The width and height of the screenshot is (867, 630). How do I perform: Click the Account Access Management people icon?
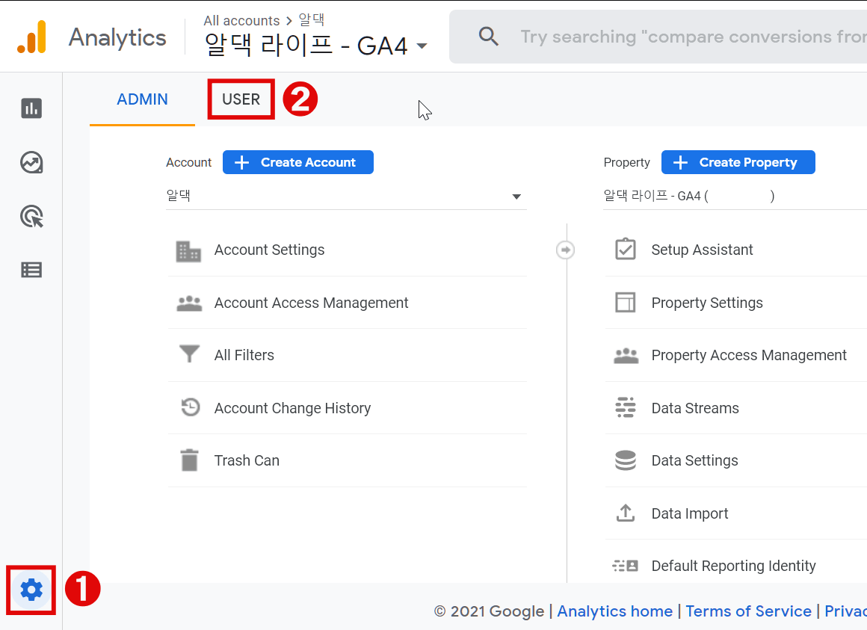point(189,303)
